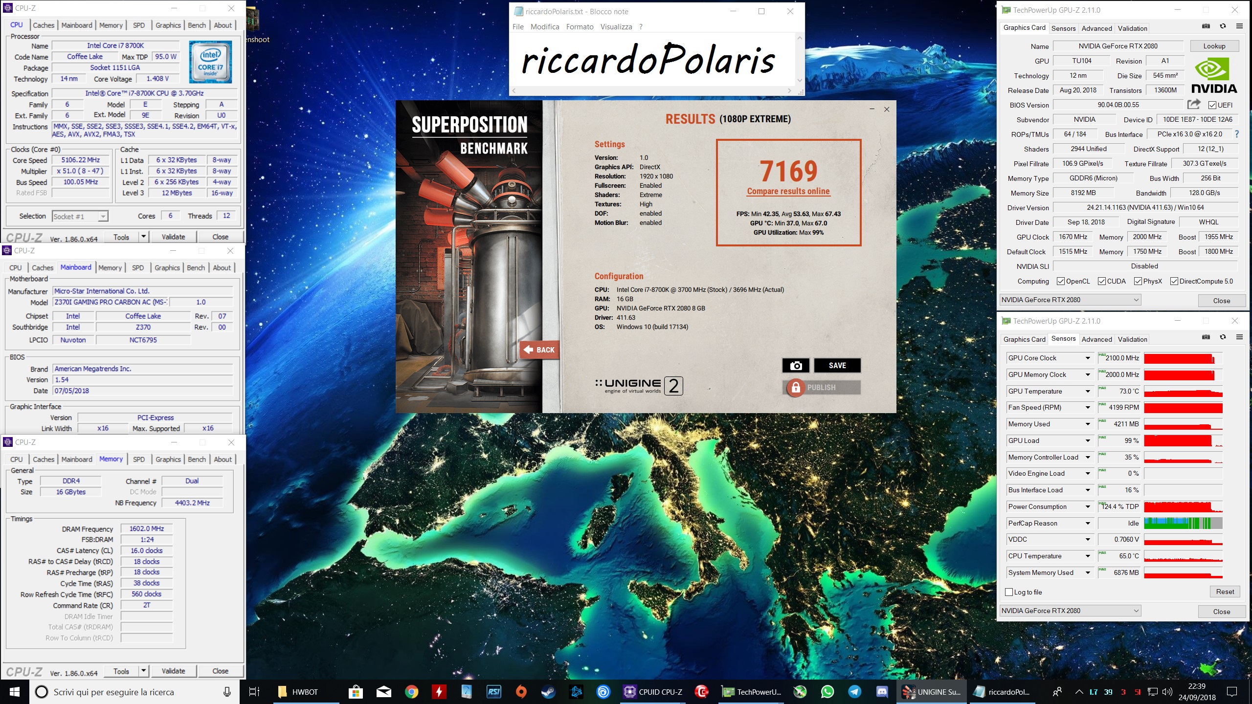Toggle the DirectCompute 5.0 checkbox
This screenshot has height=704, width=1252.
click(x=1174, y=281)
